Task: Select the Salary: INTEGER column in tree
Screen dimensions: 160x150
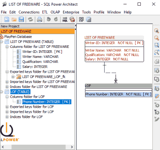Action: (x=35, y=67)
